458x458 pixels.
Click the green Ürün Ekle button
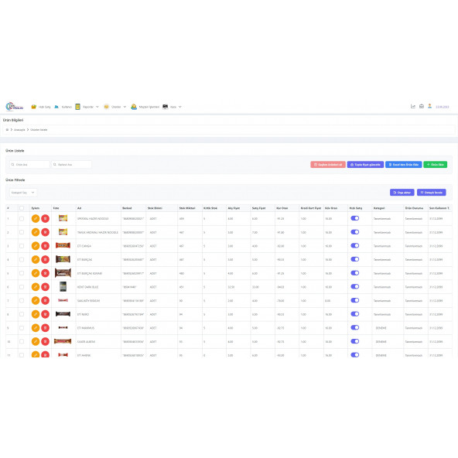436,165
